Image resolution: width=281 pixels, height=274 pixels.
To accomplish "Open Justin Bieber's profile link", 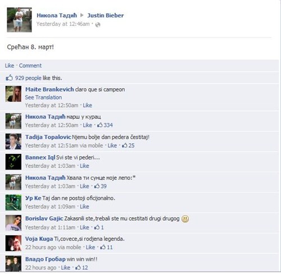I will tap(106, 15).
